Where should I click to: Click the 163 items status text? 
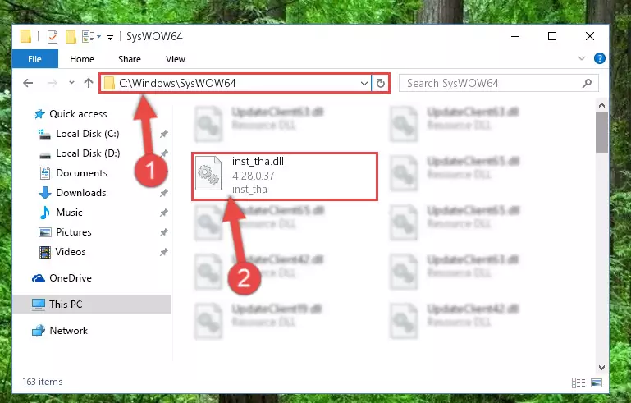tap(43, 382)
